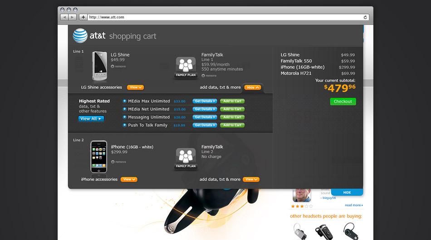Expand iPhone accessories View dropdown
The width and height of the screenshot is (431, 240).
(x=129, y=179)
